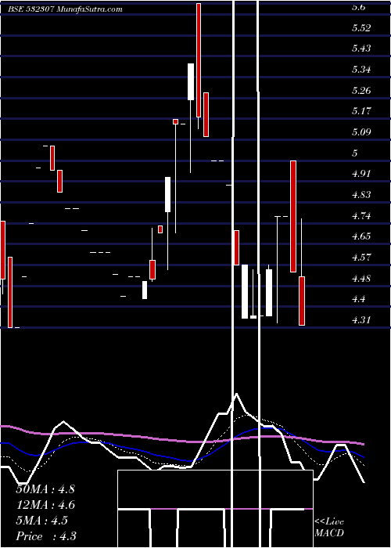Click the white candlestick body near 5.34
This screenshot has width=391, height=548.
point(191,81)
